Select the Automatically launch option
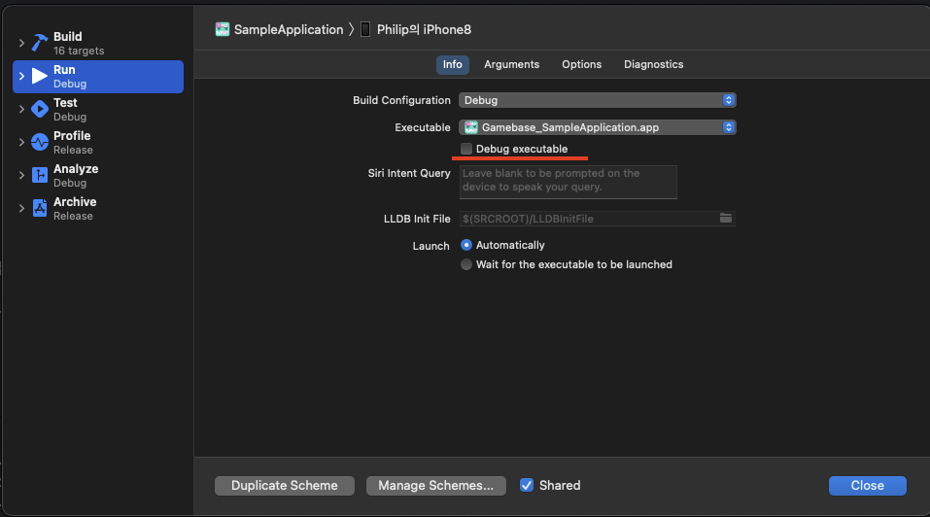This screenshot has height=517, width=930. [x=466, y=245]
